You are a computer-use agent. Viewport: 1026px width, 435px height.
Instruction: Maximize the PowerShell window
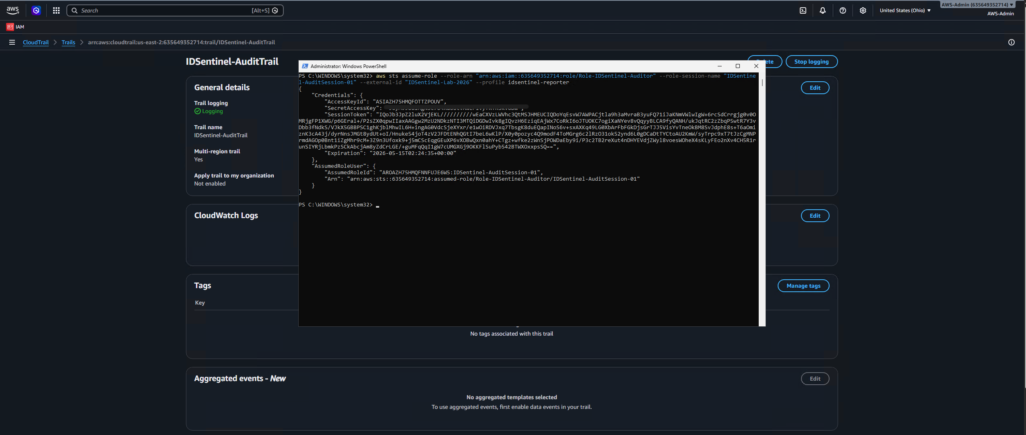point(738,66)
